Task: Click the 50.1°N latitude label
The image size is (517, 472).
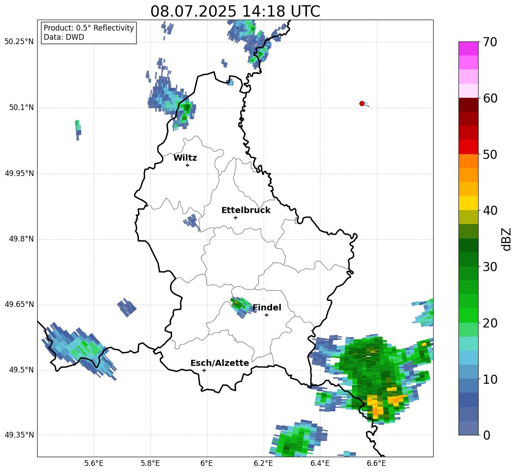Action: (21, 107)
